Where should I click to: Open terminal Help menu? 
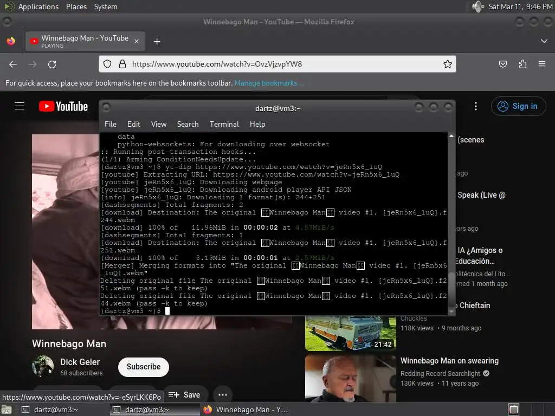257,124
